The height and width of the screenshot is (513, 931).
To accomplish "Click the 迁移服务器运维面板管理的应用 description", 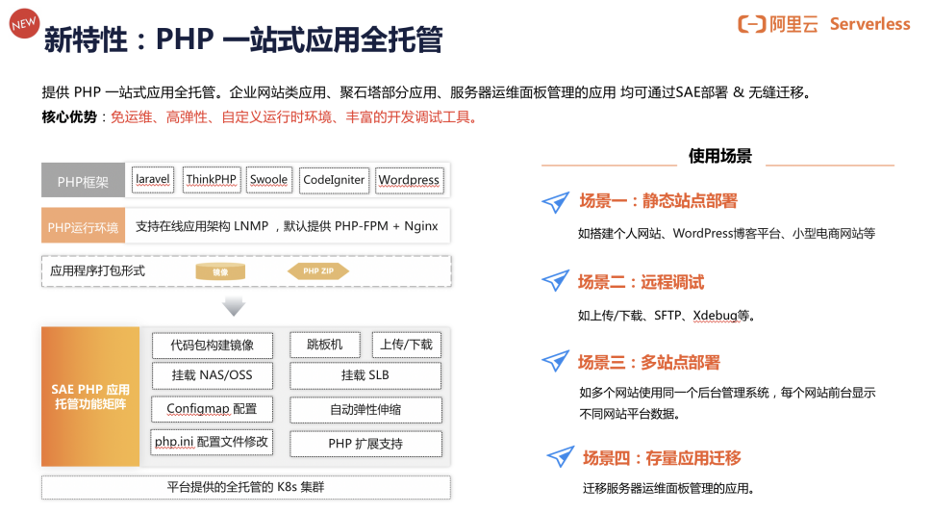I will [668, 489].
